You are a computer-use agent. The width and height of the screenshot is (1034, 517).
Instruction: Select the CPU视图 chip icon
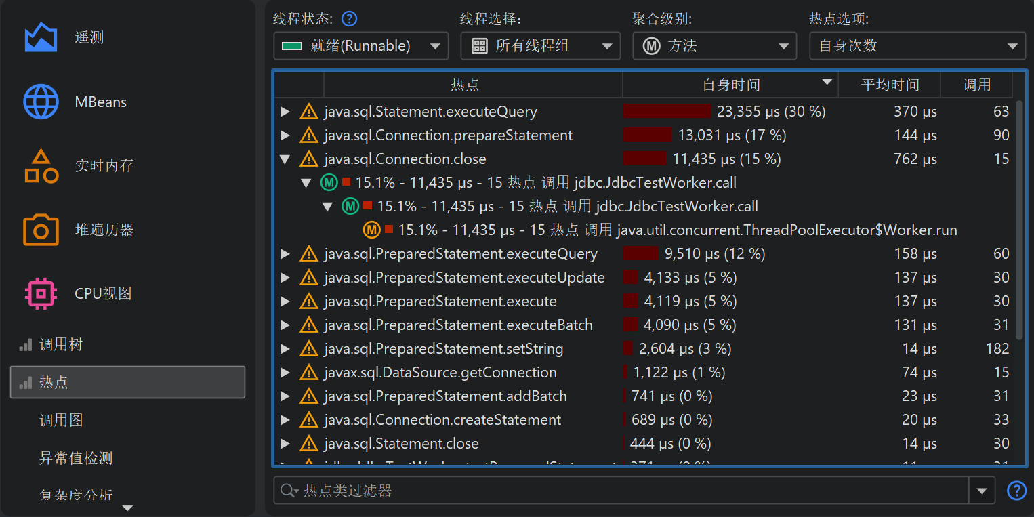(x=41, y=293)
